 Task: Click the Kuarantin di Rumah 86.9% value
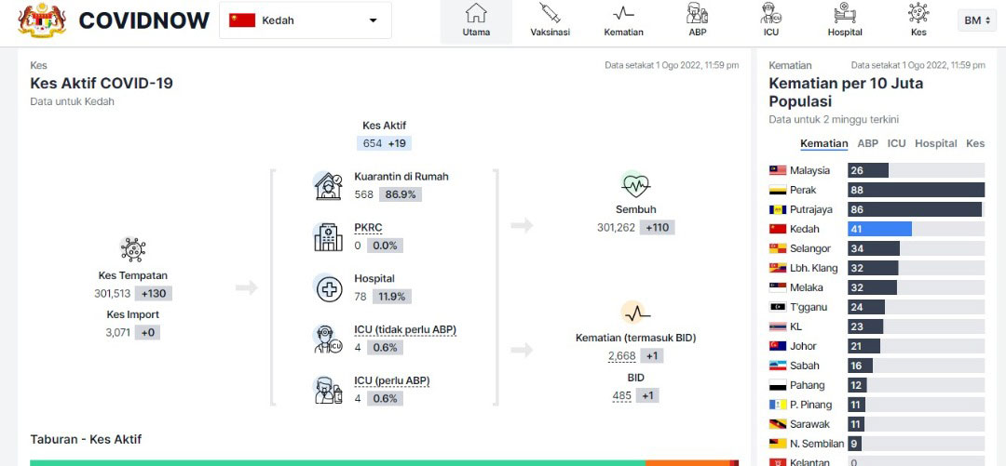400,194
